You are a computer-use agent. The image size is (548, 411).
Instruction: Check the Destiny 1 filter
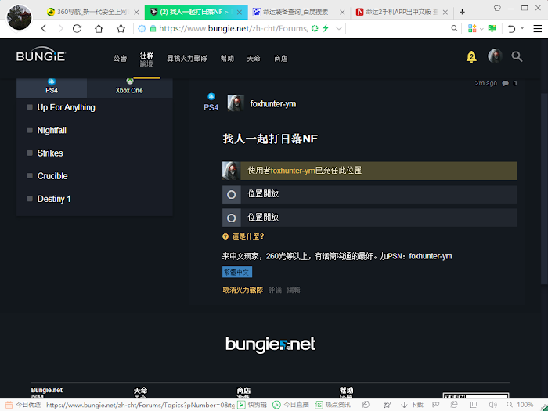(x=30, y=199)
